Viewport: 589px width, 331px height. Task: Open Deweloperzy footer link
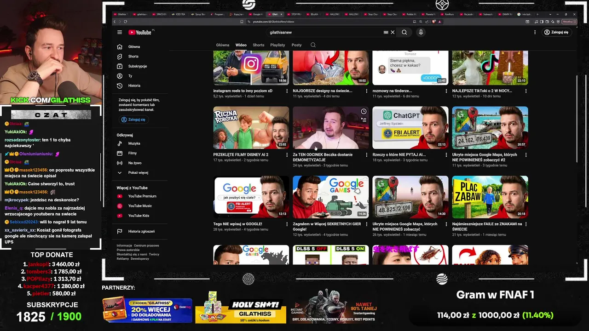[140, 259]
